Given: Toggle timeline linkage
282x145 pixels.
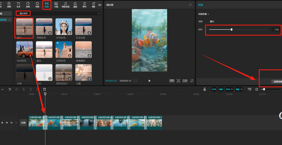Looking at the screenshot, I should pos(228,89).
